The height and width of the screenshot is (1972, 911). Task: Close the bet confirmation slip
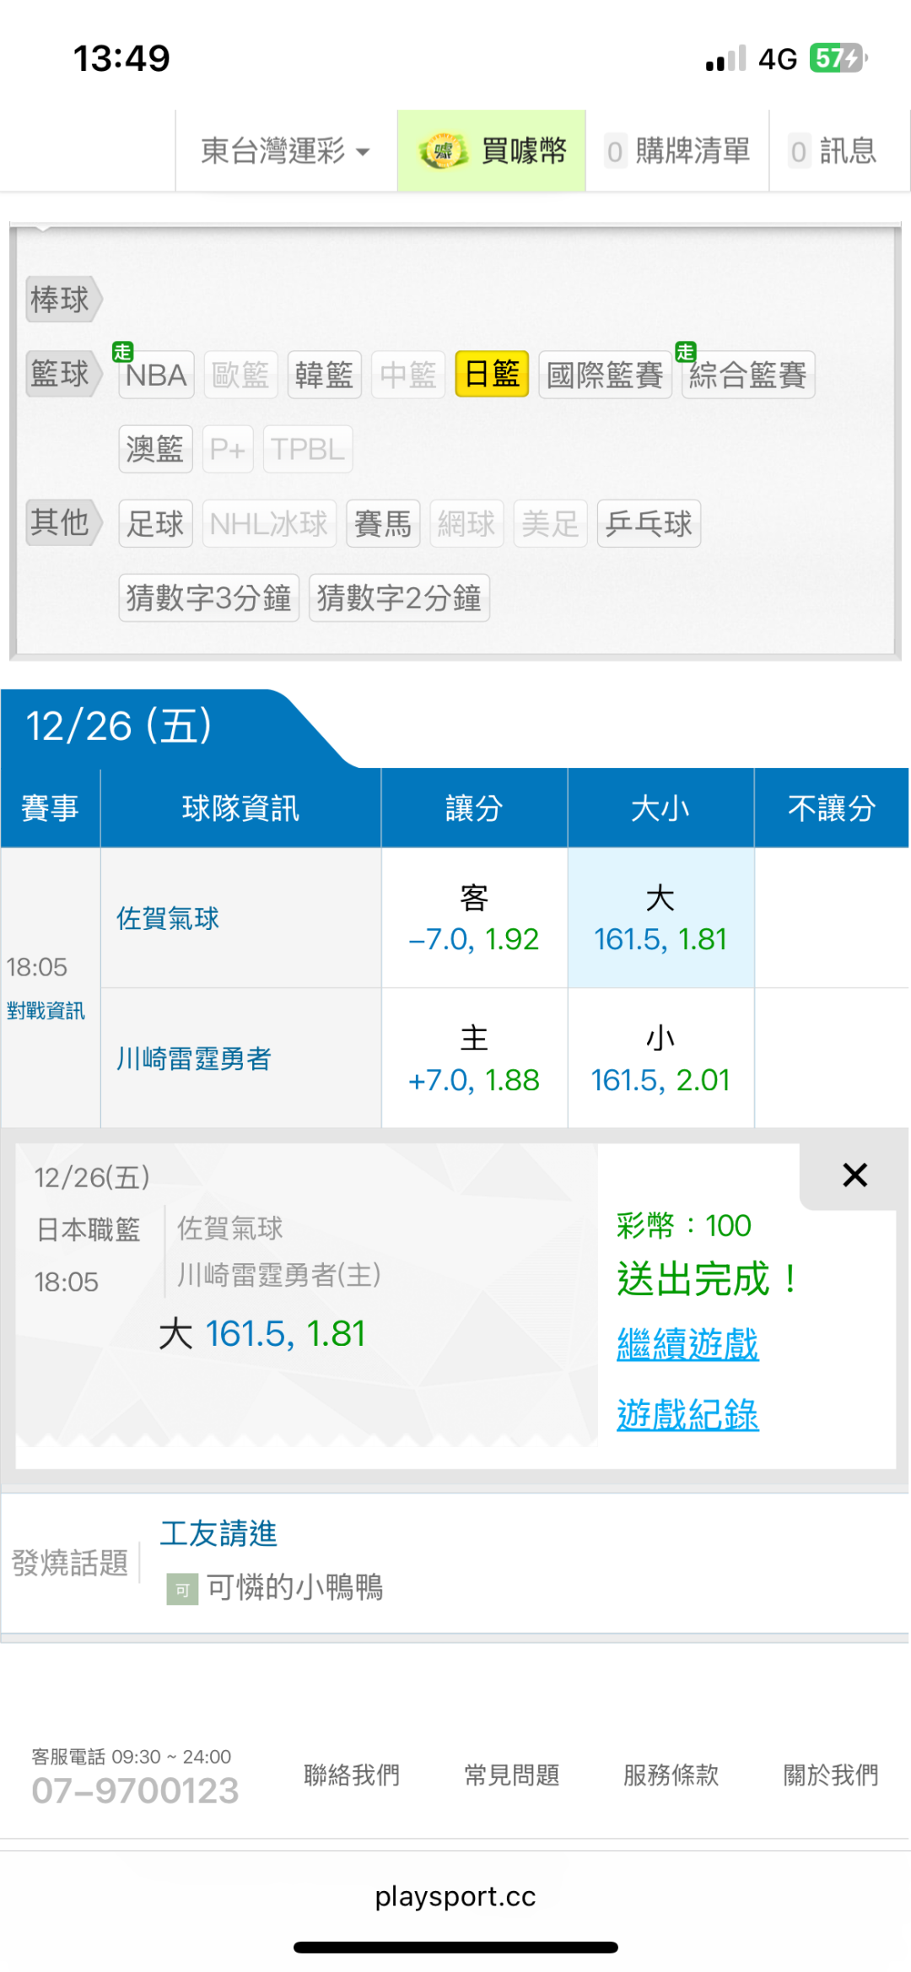854,1175
